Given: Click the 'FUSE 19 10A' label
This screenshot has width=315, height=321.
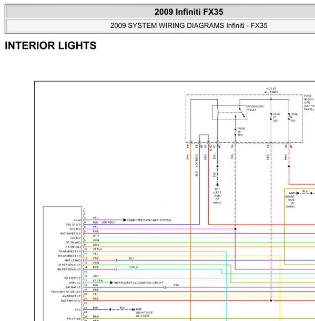Looking at the screenshot, I should pos(241,132).
